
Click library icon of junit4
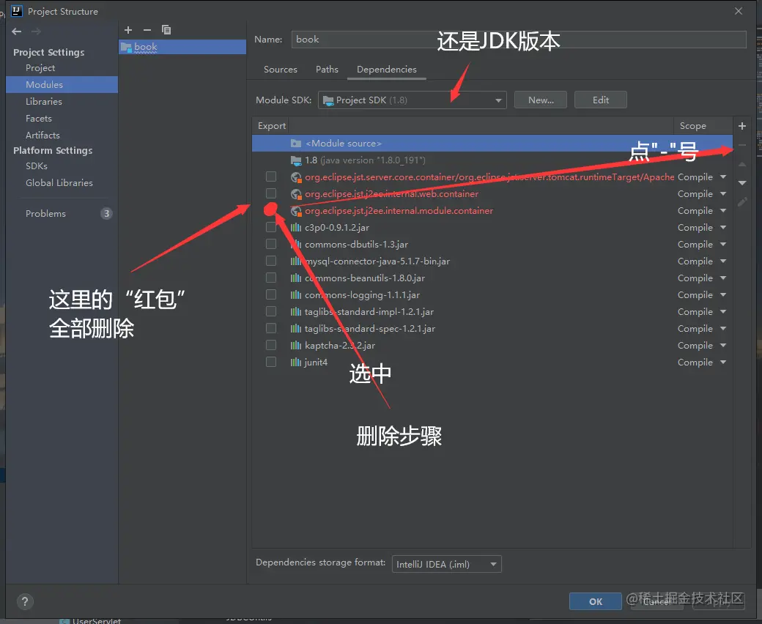[x=296, y=363]
